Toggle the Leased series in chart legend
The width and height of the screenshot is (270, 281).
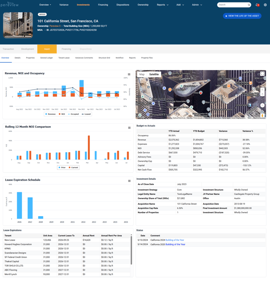(86, 114)
